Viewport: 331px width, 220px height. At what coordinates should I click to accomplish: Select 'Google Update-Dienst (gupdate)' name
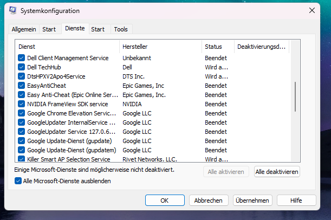pos(69,141)
